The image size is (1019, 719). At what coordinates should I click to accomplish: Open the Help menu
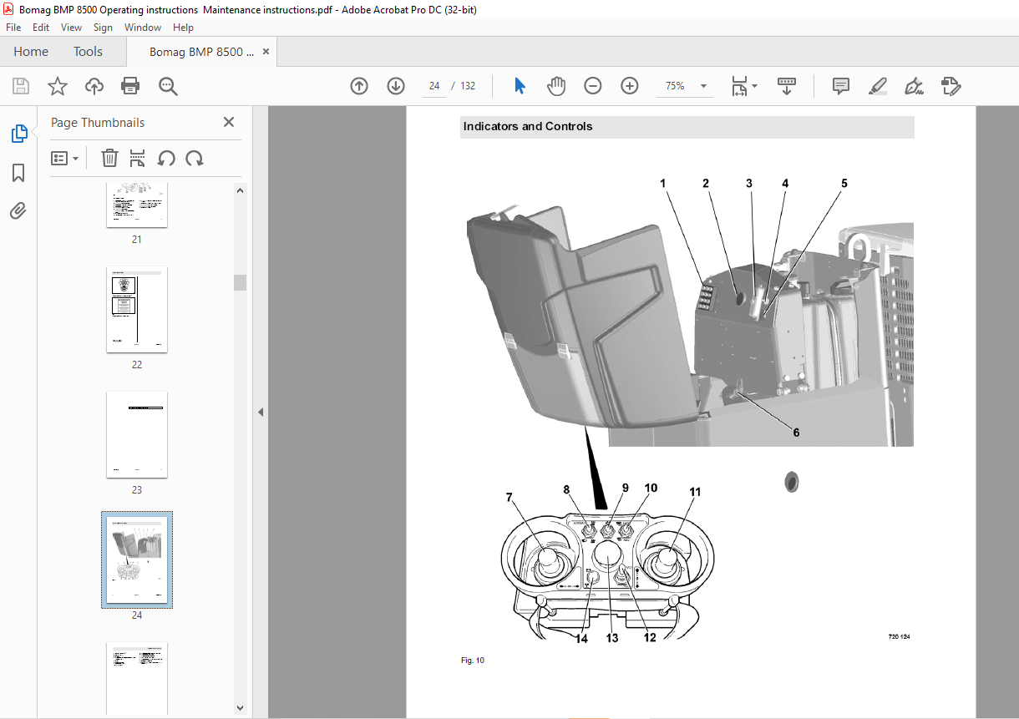[x=183, y=28]
